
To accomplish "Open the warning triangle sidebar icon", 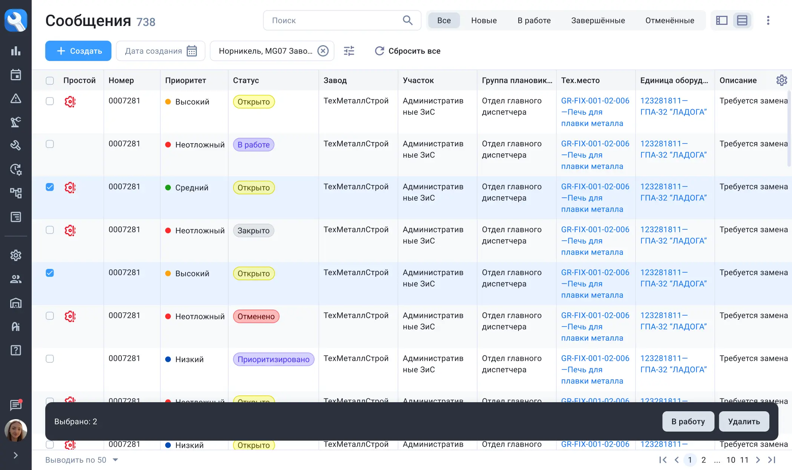I will pos(15,99).
